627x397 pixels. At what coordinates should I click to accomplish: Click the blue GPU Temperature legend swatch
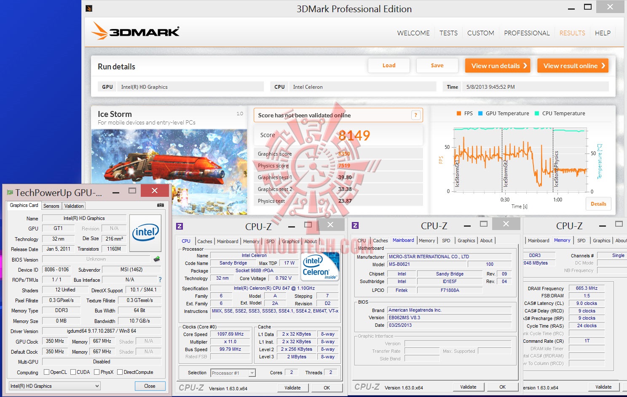click(480, 113)
